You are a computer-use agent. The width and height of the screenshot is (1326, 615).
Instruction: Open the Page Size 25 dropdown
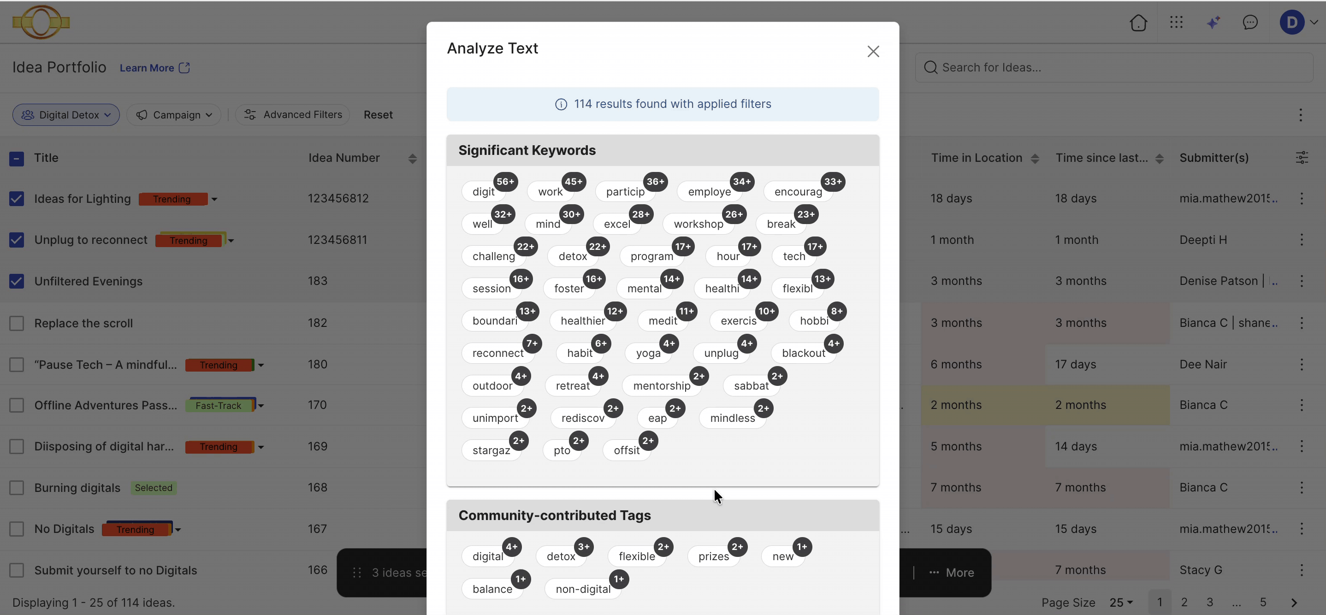point(1121,603)
